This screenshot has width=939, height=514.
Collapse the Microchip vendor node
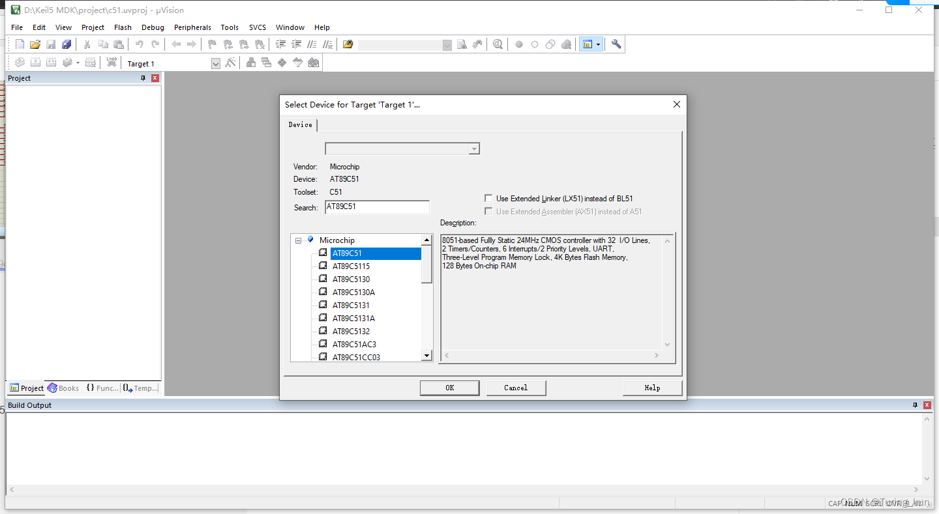click(x=299, y=240)
